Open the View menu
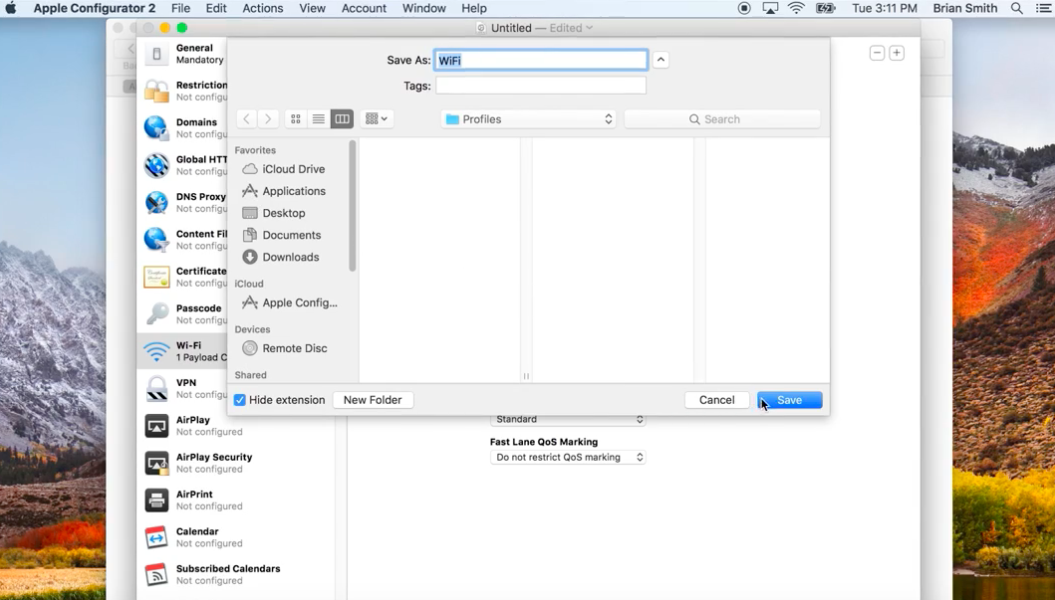Screen dimensions: 1055x600 312,8
